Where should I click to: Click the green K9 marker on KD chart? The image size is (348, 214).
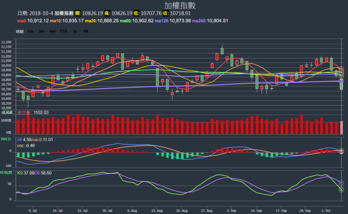[341, 189]
